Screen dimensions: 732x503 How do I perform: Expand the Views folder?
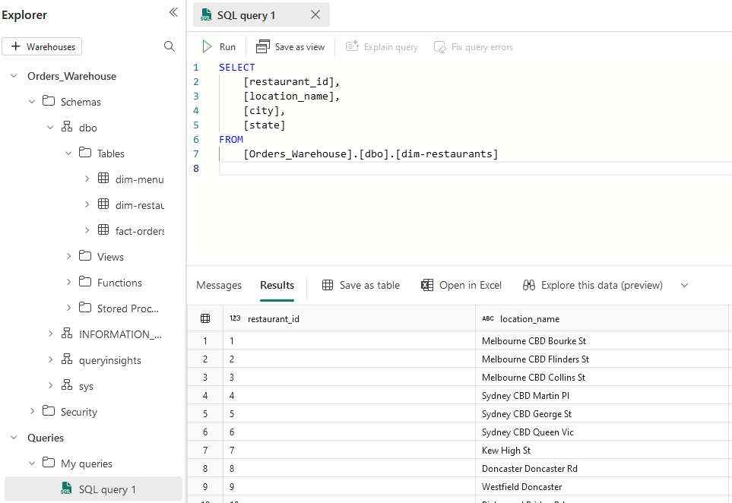68,256
